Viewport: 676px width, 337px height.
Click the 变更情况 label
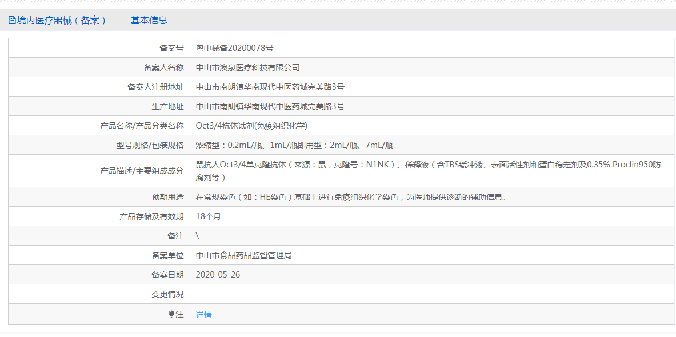pos(167,294)
